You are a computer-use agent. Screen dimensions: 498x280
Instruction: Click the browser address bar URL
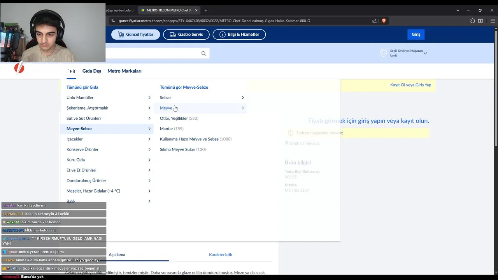(214, 21)
